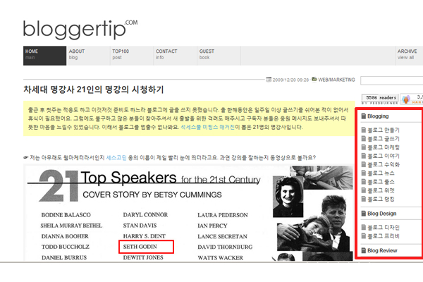Click the icon beside 블로그 뉴스
The height and width of the screenshot is (282, 423).
click(x=364, y=173)
